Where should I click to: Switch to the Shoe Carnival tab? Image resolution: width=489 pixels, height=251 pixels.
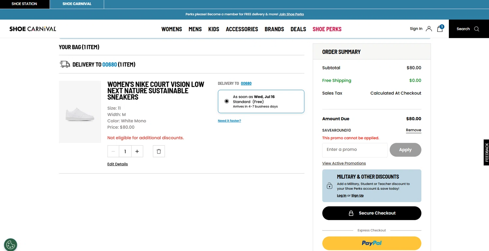point(77,4)
